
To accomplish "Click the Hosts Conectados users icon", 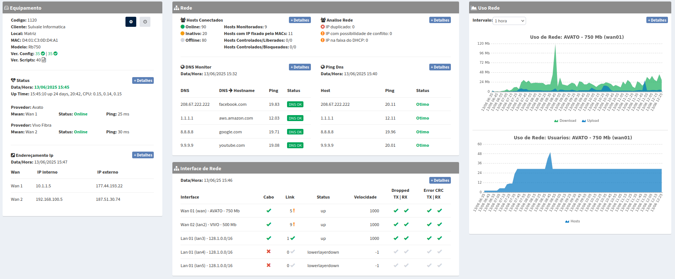I will (183, 20).
